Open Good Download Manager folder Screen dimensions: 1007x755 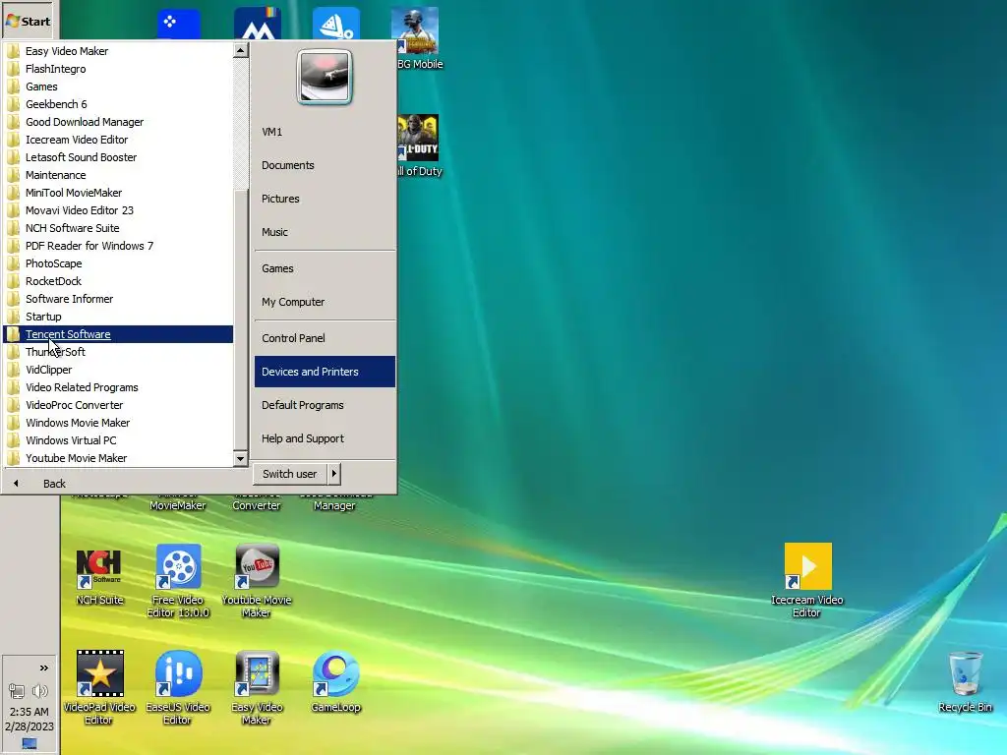(x=118, y=122)
